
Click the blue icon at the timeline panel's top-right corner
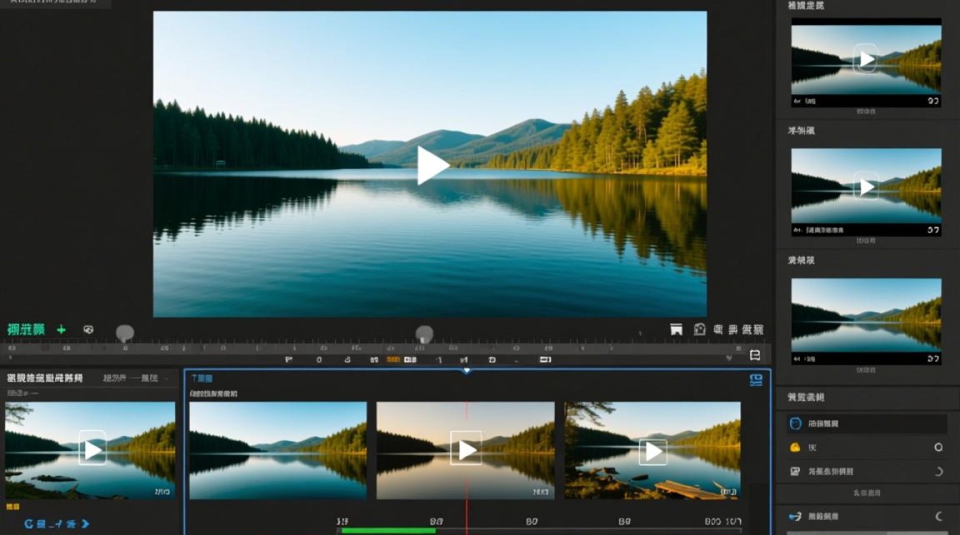(756, 380)
